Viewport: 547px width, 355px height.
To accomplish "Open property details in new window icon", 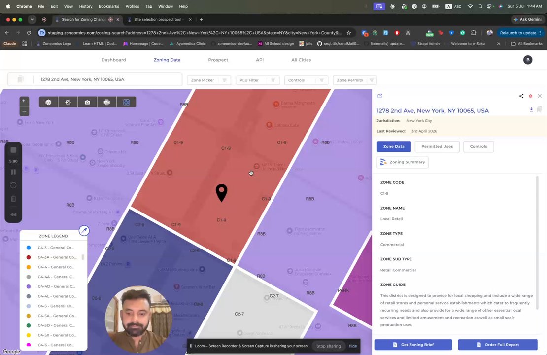I will click(380, 96).
